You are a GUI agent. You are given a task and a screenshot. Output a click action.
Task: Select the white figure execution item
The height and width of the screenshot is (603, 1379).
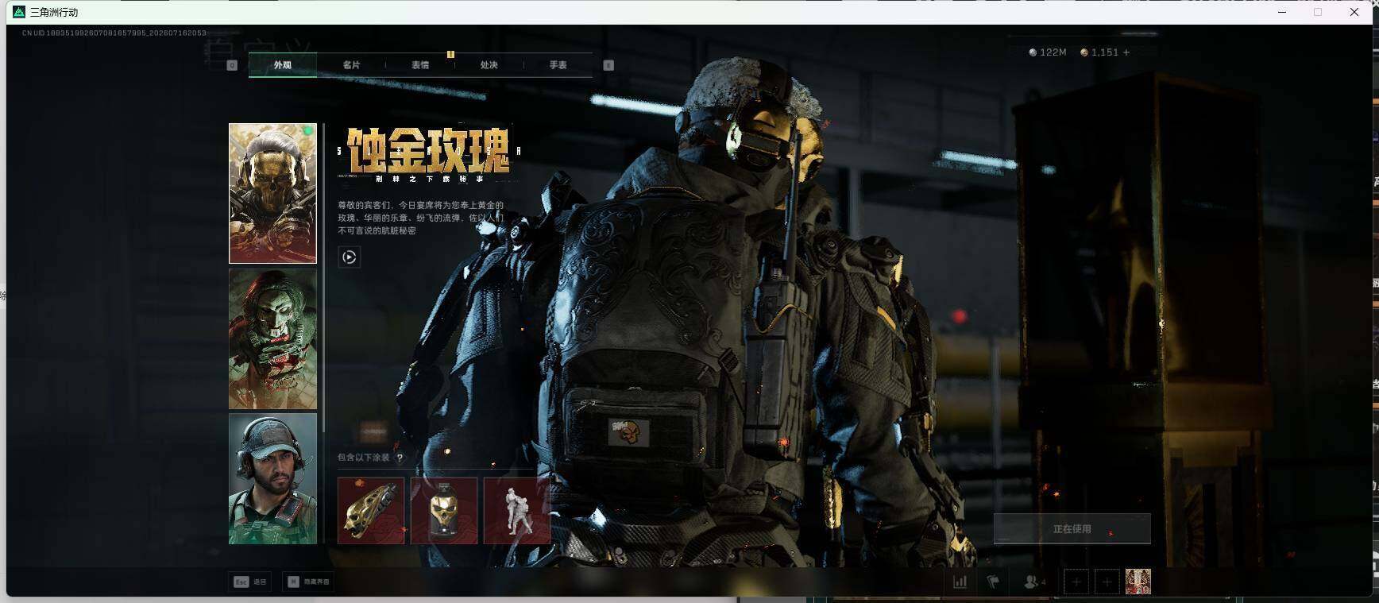[x=517, y=510]
